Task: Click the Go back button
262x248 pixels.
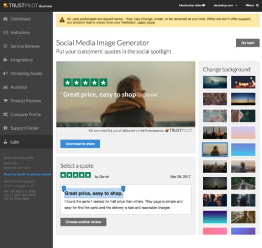Action: click(x=247, y=43)
